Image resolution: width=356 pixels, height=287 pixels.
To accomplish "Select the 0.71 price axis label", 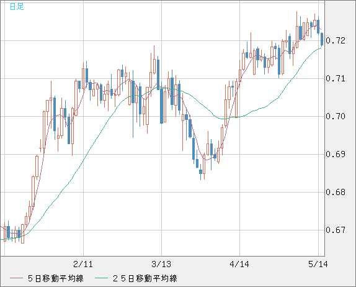I will [x=336, y=78].
